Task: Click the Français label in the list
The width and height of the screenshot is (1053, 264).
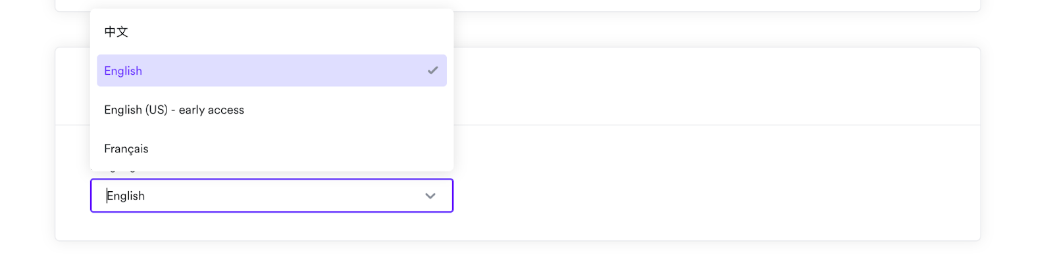Action: coord(126,148)
